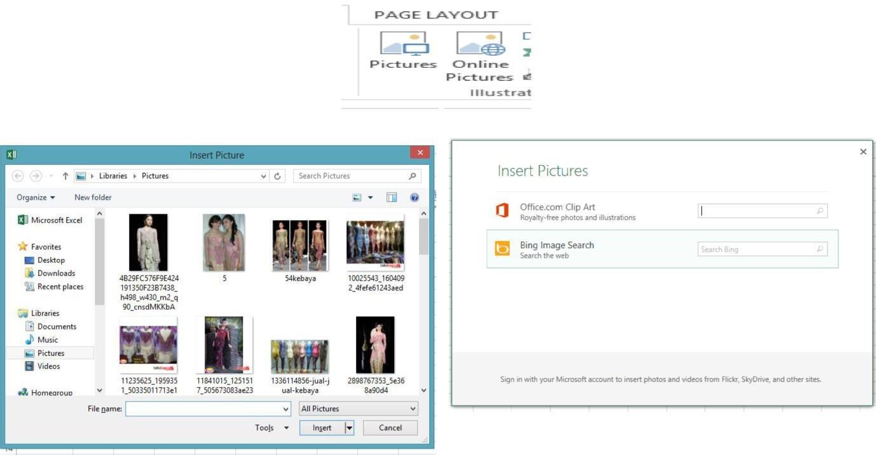This screenshot has height=455, width=876.
Task: Open the PAGE LAYOUT ribbon tab
Action: coord(435,15)
